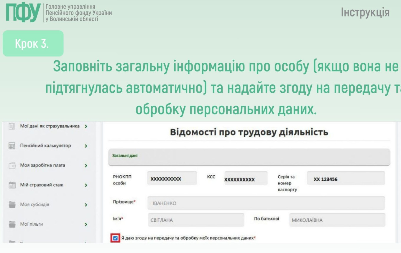Check the personal data consent checkbox
The image size is (401, 253).
115,238
